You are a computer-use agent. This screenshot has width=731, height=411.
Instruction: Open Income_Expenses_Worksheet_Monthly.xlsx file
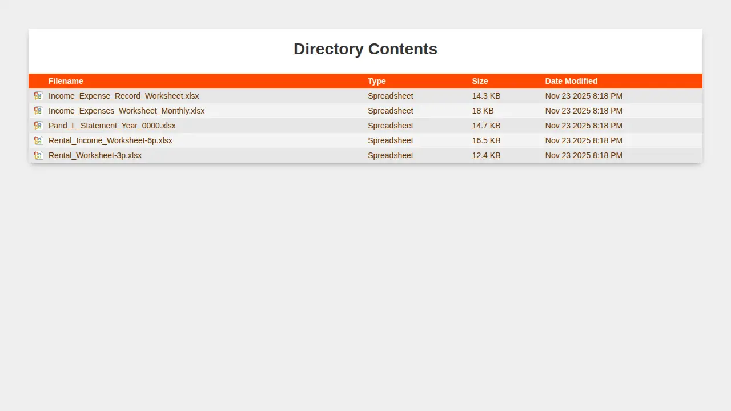pos(127,111)
